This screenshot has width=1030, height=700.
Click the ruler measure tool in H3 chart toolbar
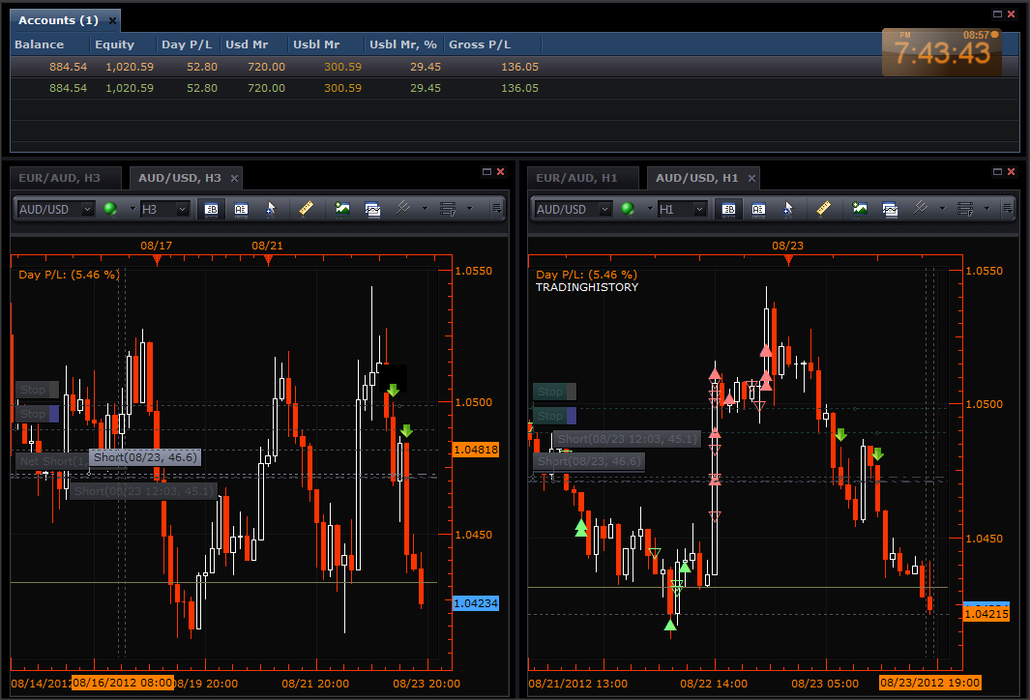click(306, 208)
